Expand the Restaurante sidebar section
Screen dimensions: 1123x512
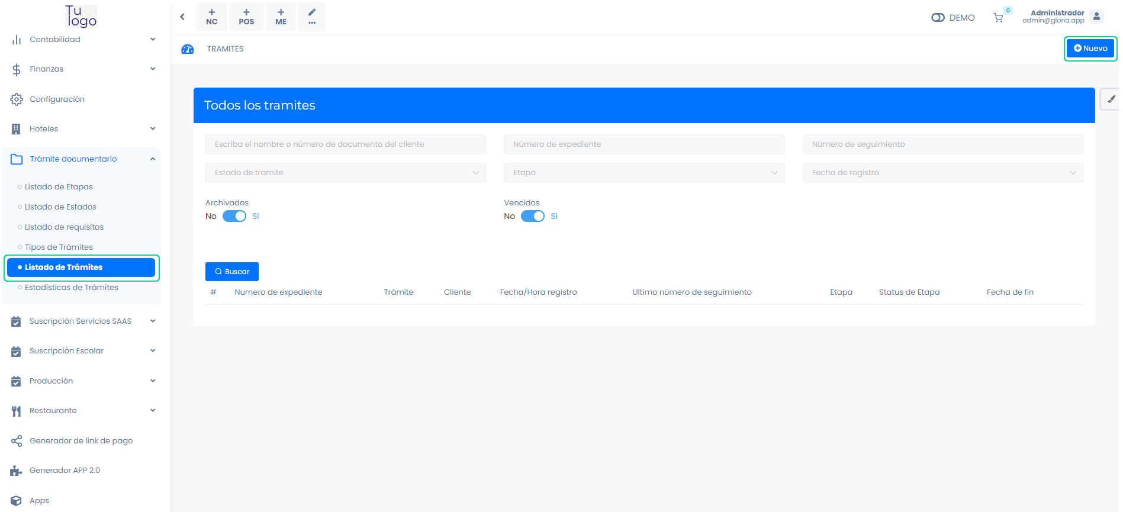82,411
